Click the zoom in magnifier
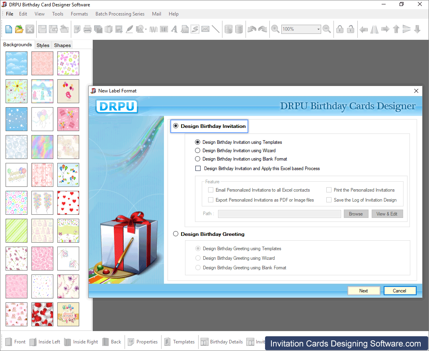429x351 pixels. coord(275,29)
